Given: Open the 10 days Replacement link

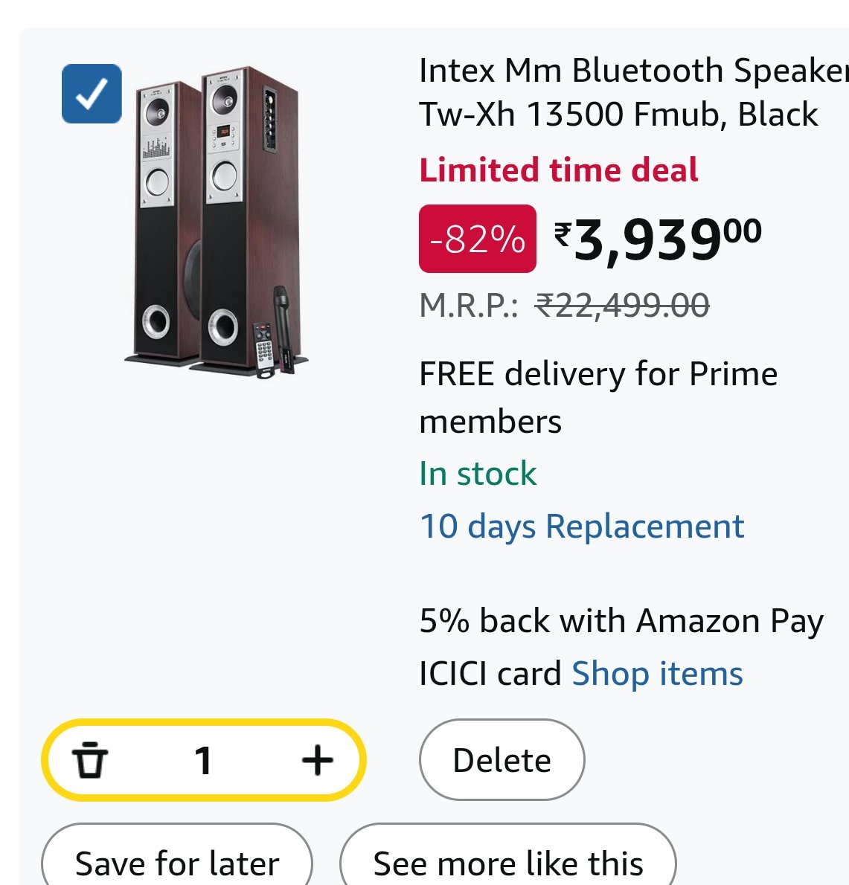Looking at the screenshot, I should [582, 527].
